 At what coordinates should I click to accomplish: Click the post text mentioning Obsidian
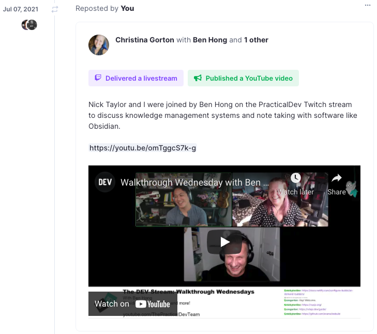click(x=223, y=115)
